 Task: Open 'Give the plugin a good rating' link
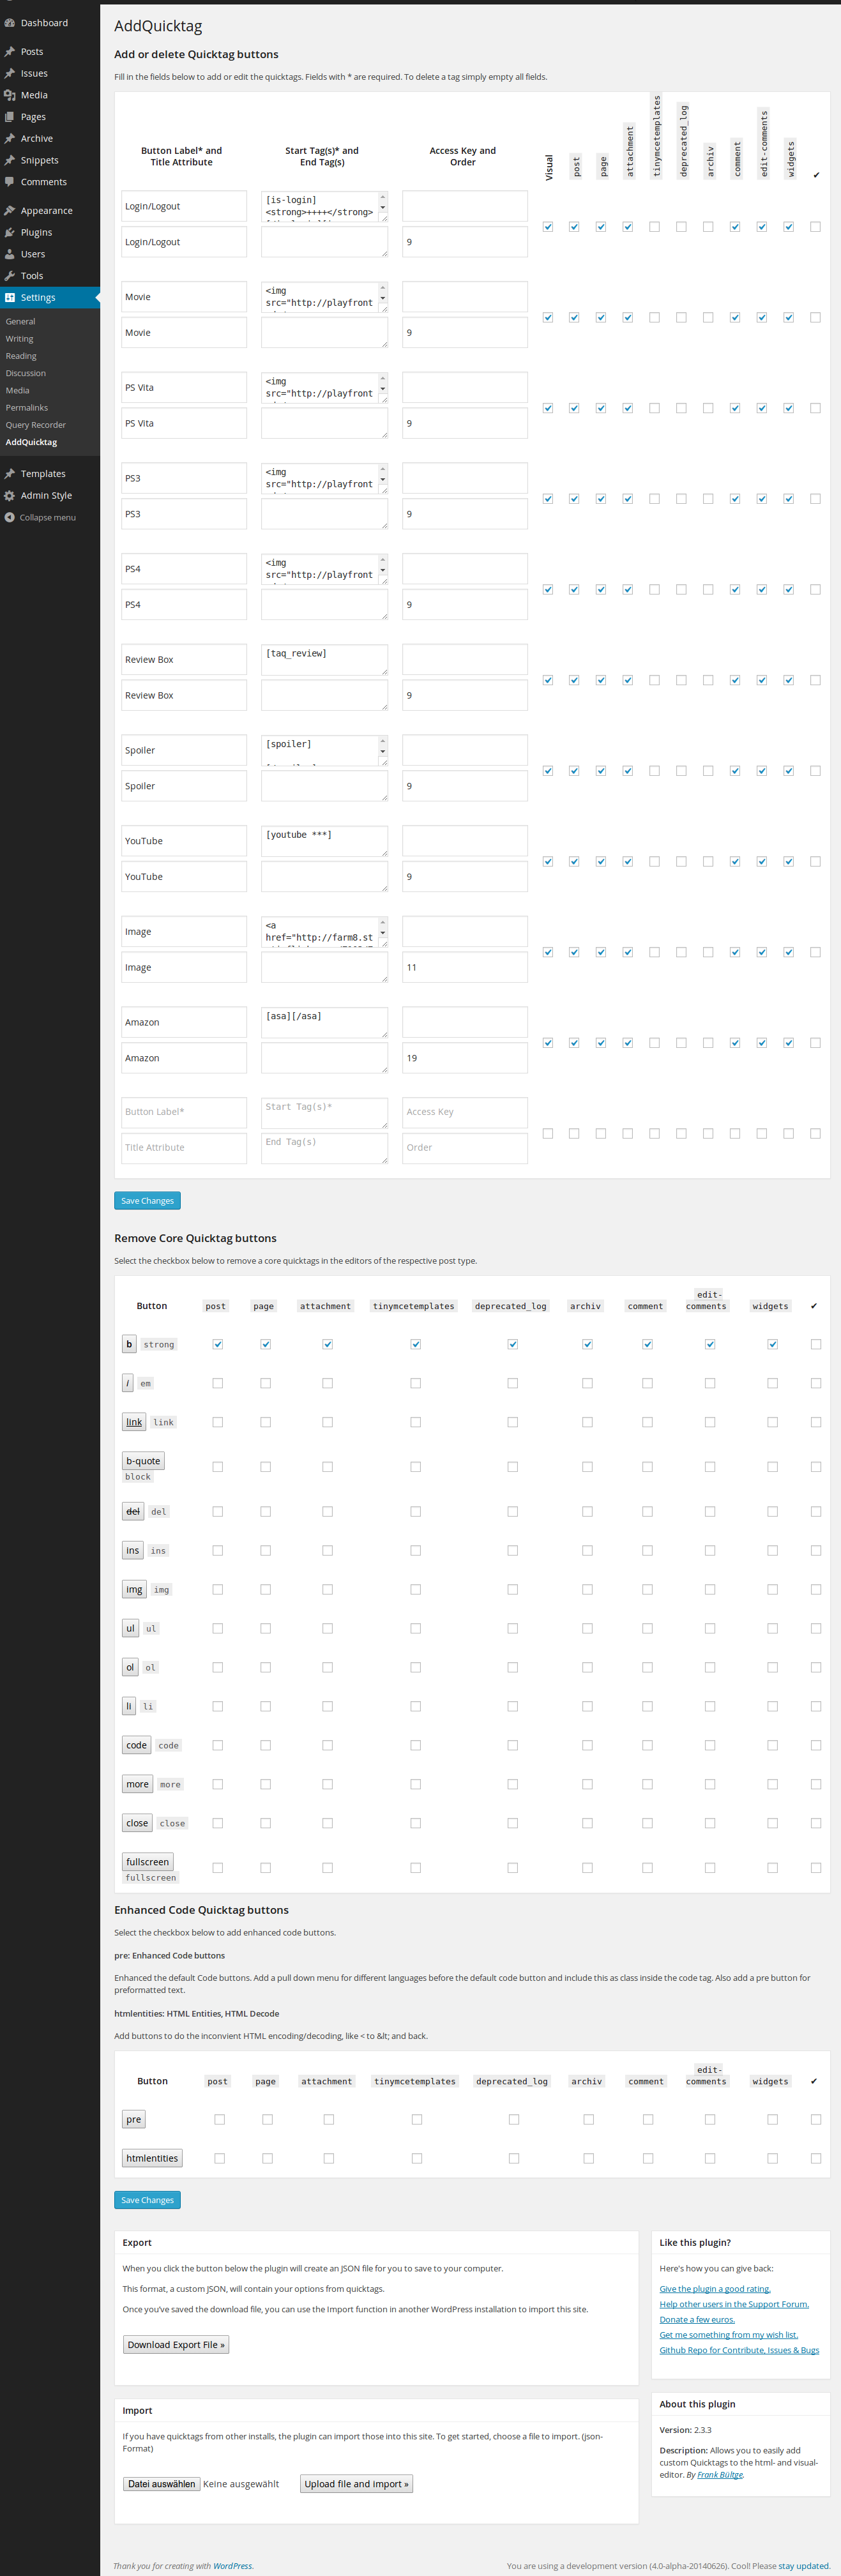tap(715, 2288)
